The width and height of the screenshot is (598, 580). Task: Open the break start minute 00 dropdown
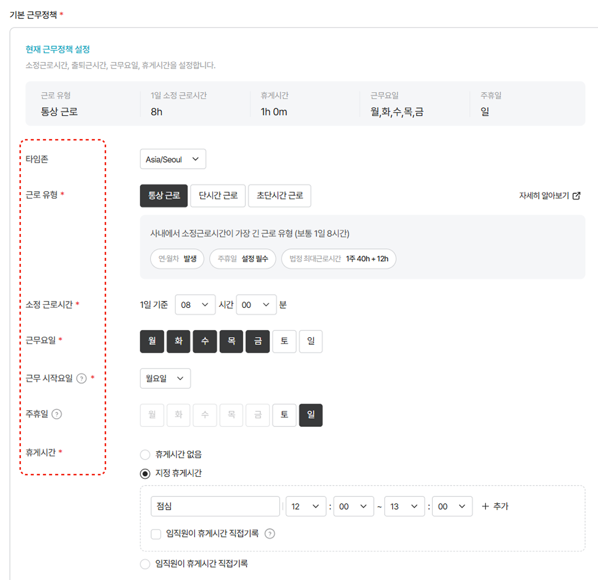[354, 506]
